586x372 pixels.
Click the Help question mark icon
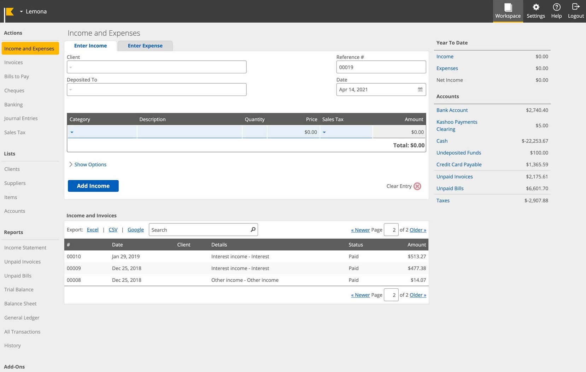[x=556, y=7]
